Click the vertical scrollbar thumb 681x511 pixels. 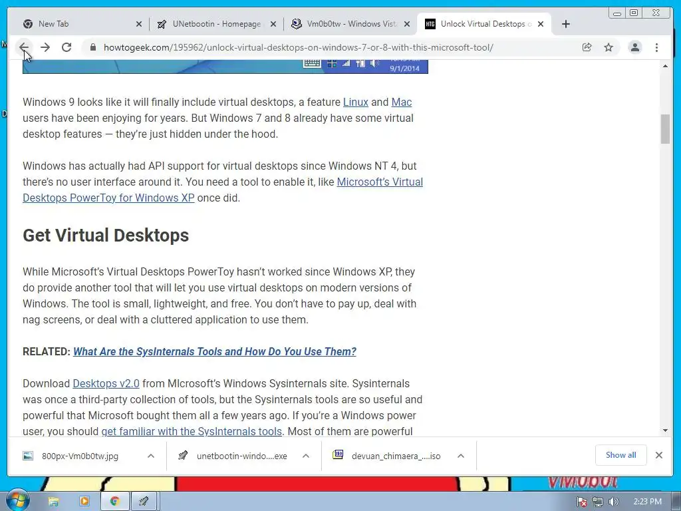tap(665, 128)
